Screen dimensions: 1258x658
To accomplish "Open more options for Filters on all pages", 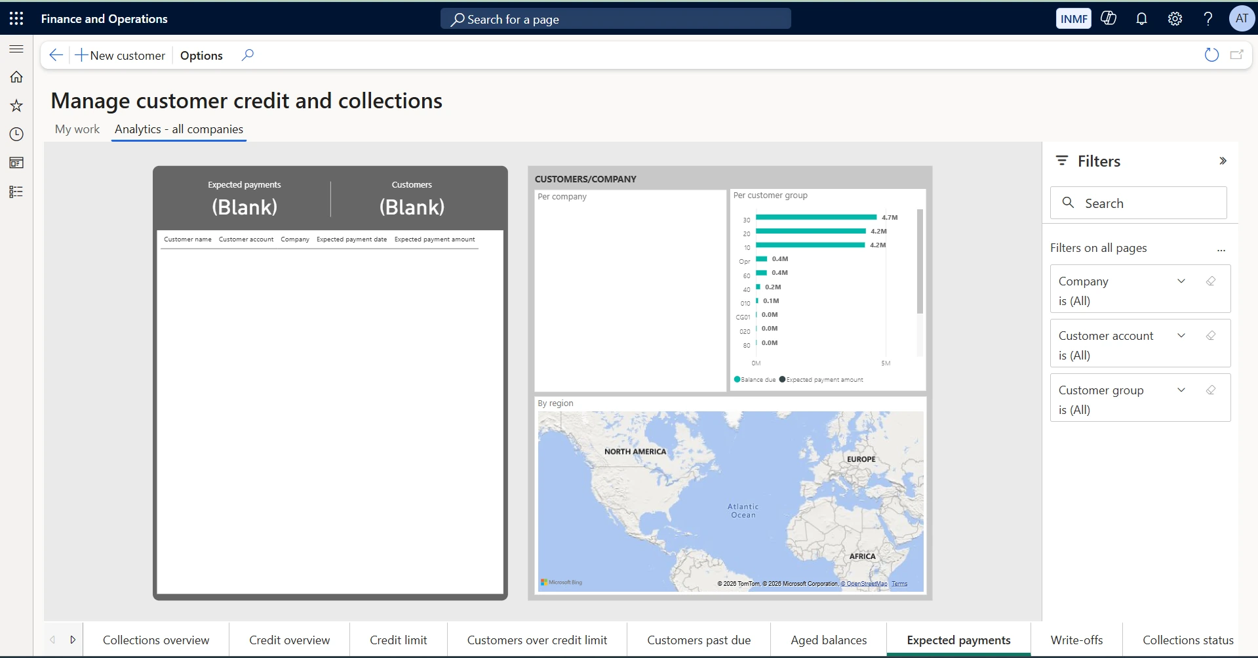I will (x=1221, y=249).
